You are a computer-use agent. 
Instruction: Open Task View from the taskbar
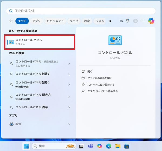coord(82,146)
